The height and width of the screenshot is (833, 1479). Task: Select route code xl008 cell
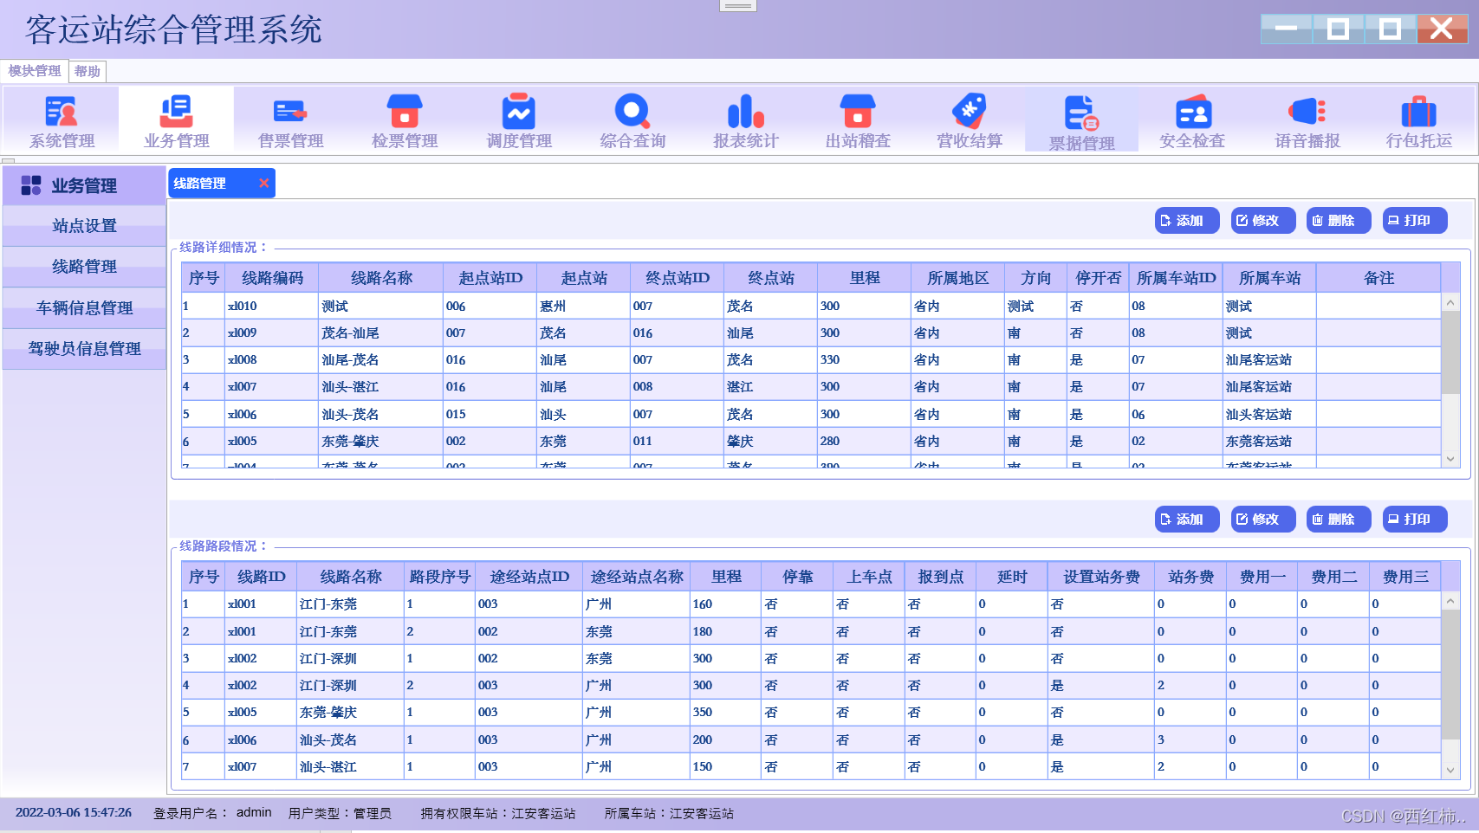tap(272, 359)
